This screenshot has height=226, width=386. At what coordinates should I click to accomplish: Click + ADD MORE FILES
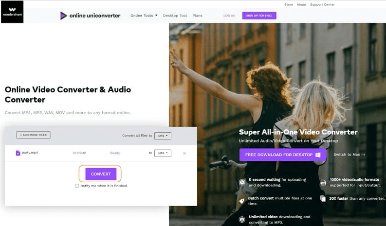coord(34,135)
